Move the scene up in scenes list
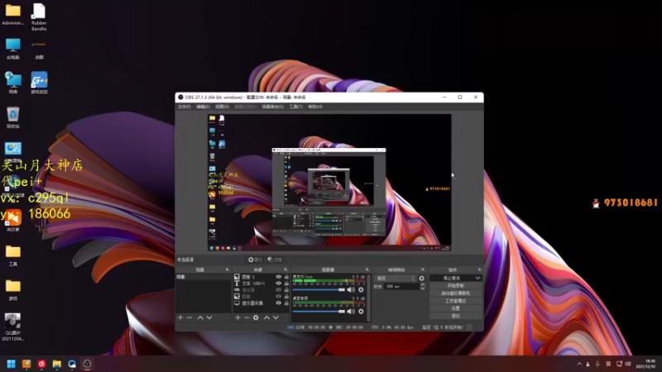This screenshot has width=662, height=372. point(200,317)
